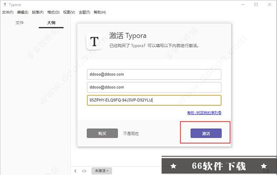Maximize the Typora window
This screenshot has width=277, height=175.
coord(256,5)
